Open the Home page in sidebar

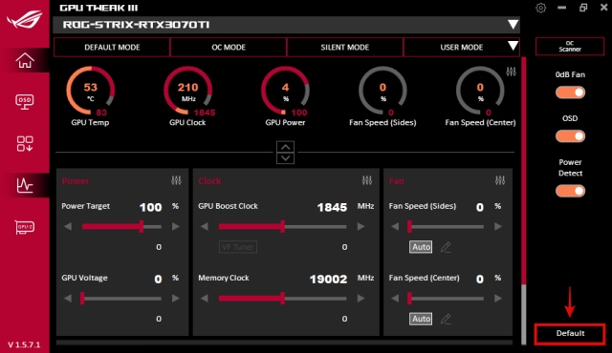pyautogui.click(x=25, y=60)
